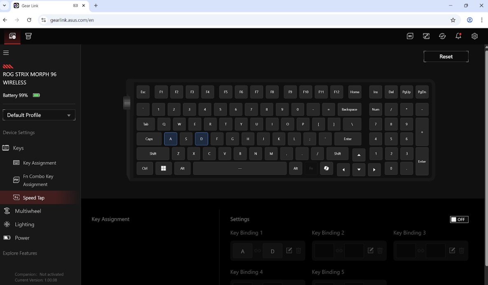
Task: Click the Windows logo key on keyboard
Action: [163, 168]
